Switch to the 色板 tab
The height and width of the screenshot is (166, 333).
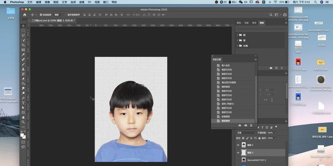(246, 23)
